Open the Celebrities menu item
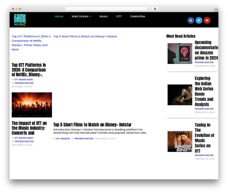The width and height of the screenshot is (228, 193). tap(138, 16)
